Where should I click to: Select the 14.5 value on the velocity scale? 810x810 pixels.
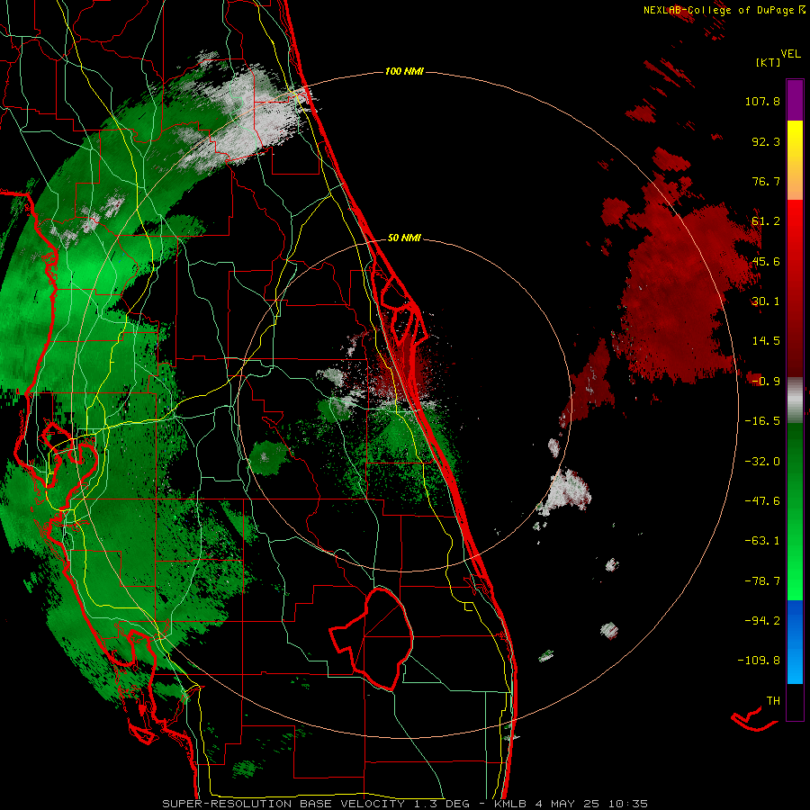(766, 341)
